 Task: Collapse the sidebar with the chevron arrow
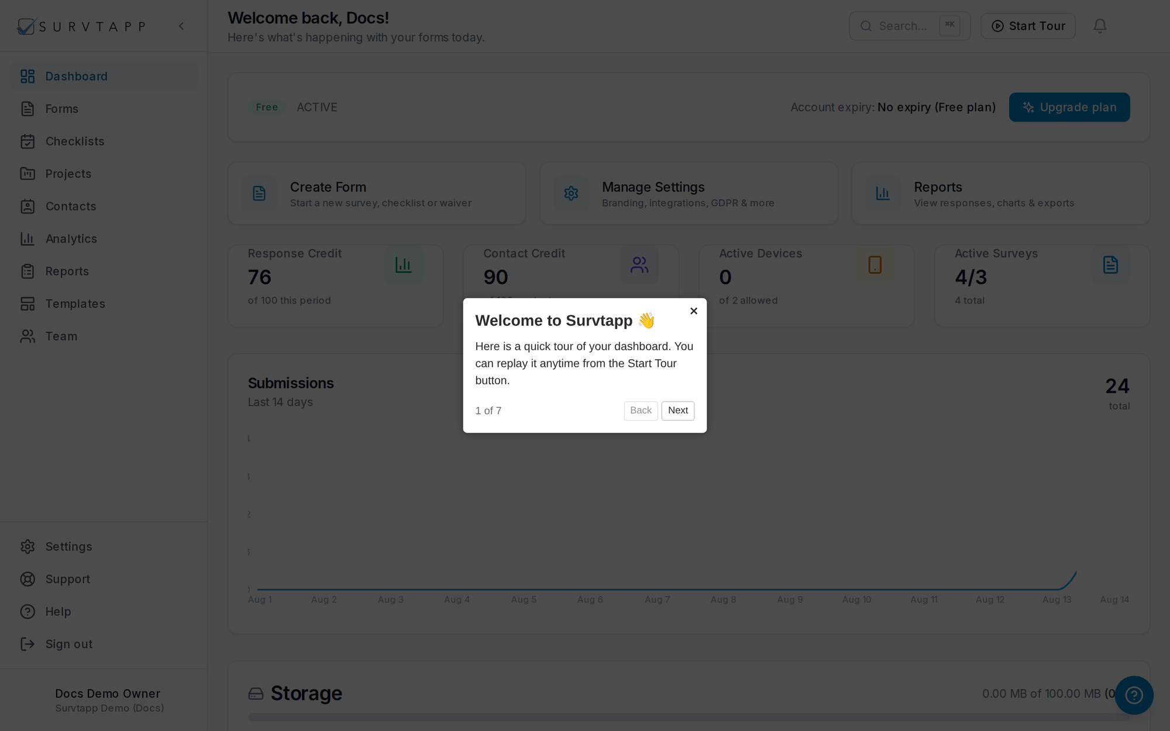181,26
